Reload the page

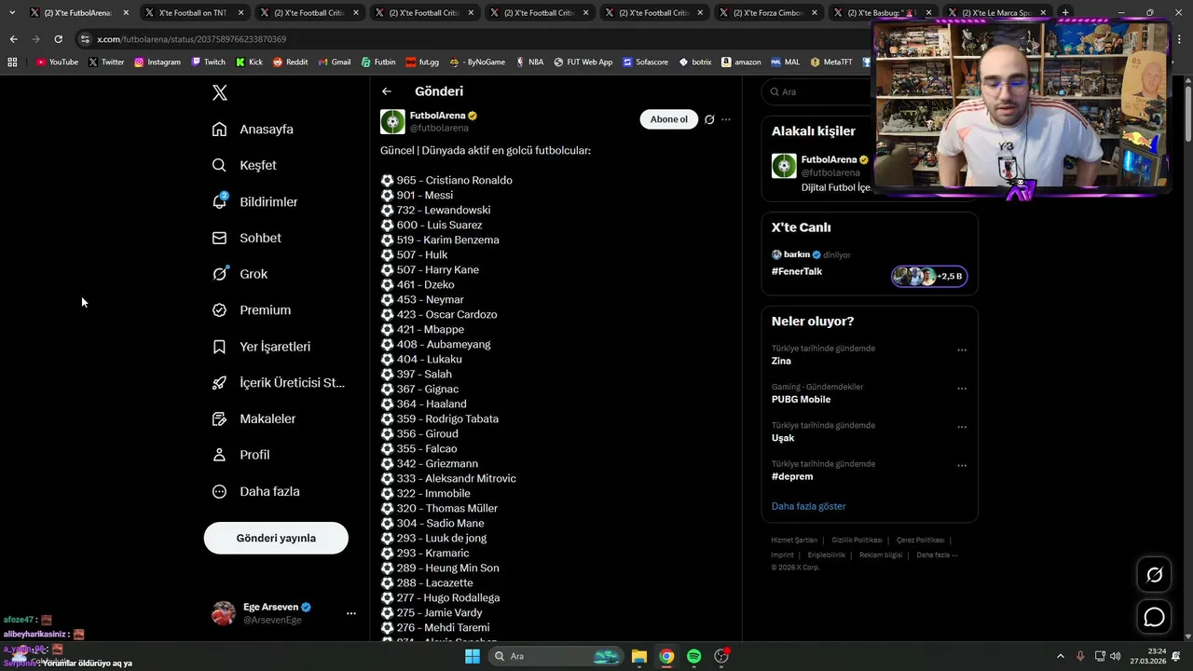pos(58,39)
